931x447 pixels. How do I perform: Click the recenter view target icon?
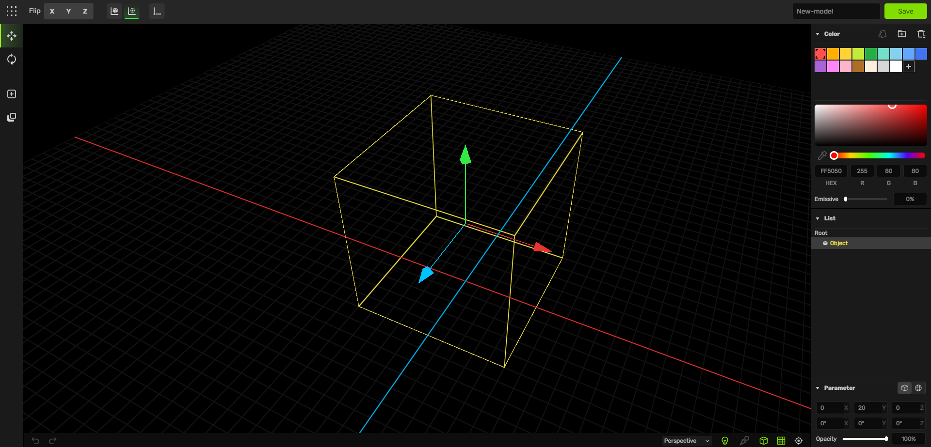pos(799,441)
